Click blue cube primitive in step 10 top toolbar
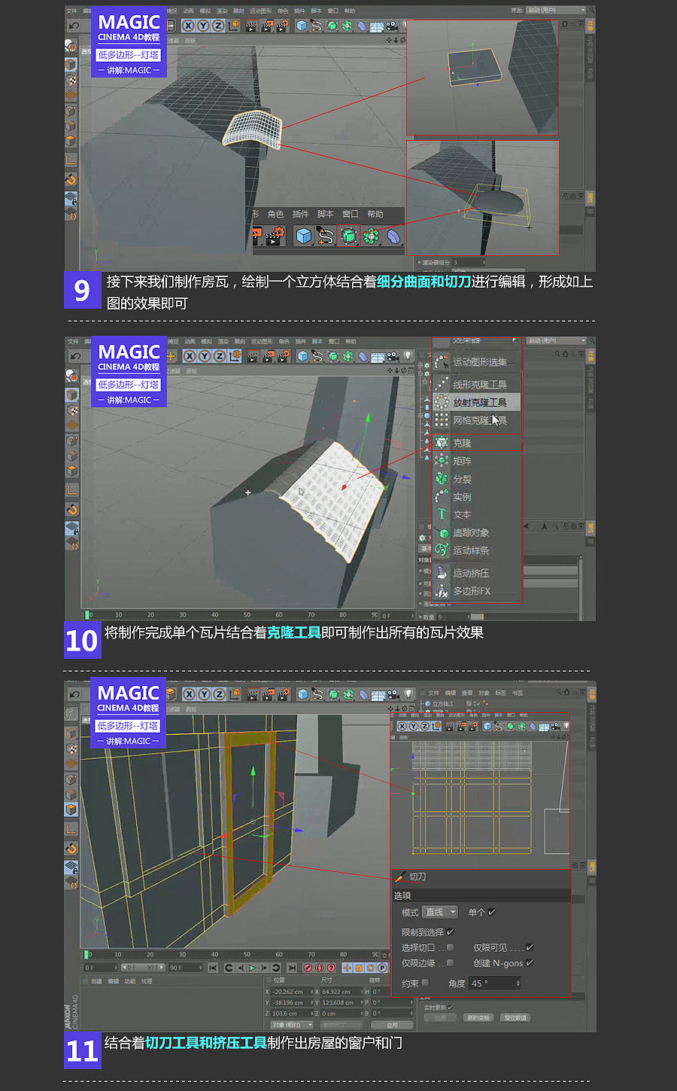 [x=302, y=356]
